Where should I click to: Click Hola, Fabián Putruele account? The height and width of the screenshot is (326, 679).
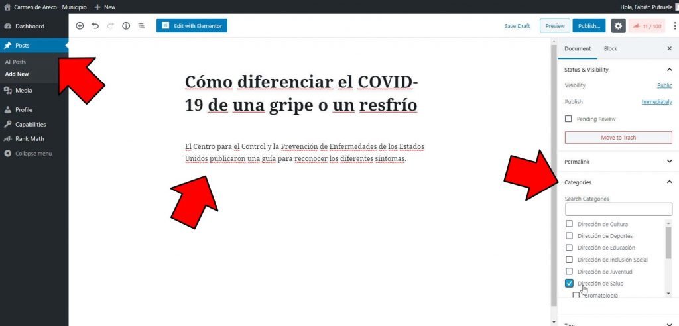point(647,7)
